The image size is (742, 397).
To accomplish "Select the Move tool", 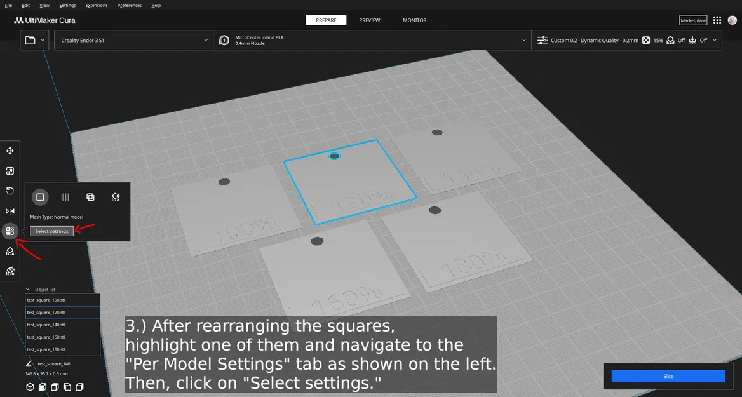I will tap(10, 151).
